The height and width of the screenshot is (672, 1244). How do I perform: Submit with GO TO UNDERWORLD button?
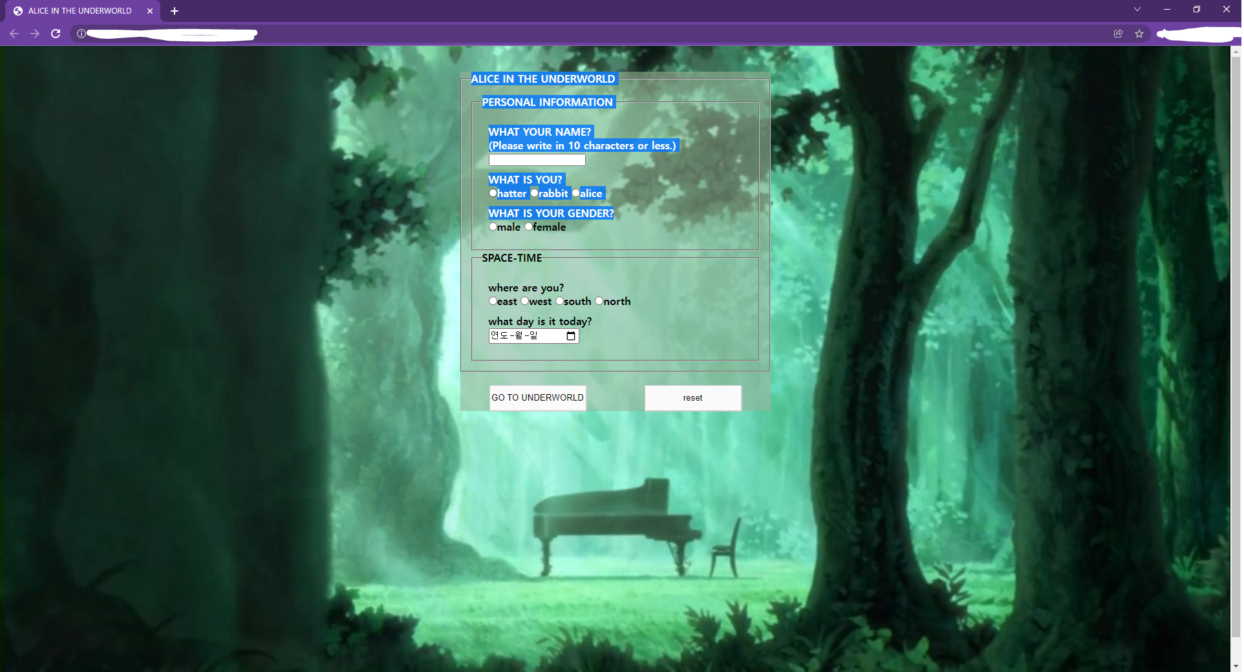538,397
